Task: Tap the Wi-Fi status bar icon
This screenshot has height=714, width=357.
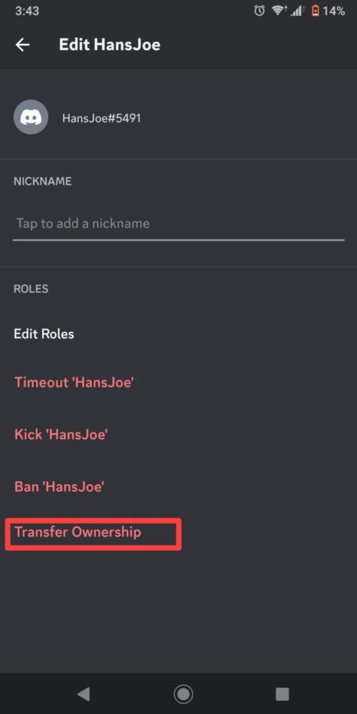Action: [x=278, y=11]
